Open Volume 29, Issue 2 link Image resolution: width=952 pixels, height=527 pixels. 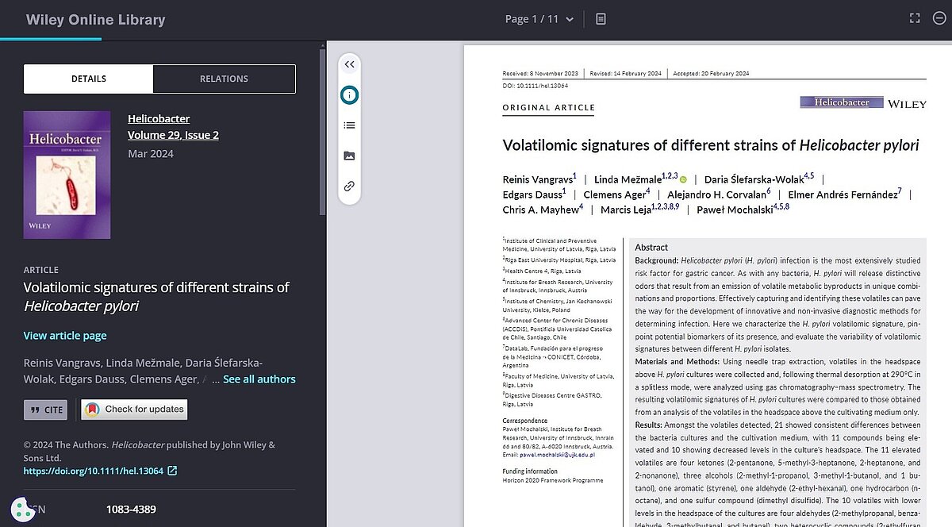click(x=173, y=135)
